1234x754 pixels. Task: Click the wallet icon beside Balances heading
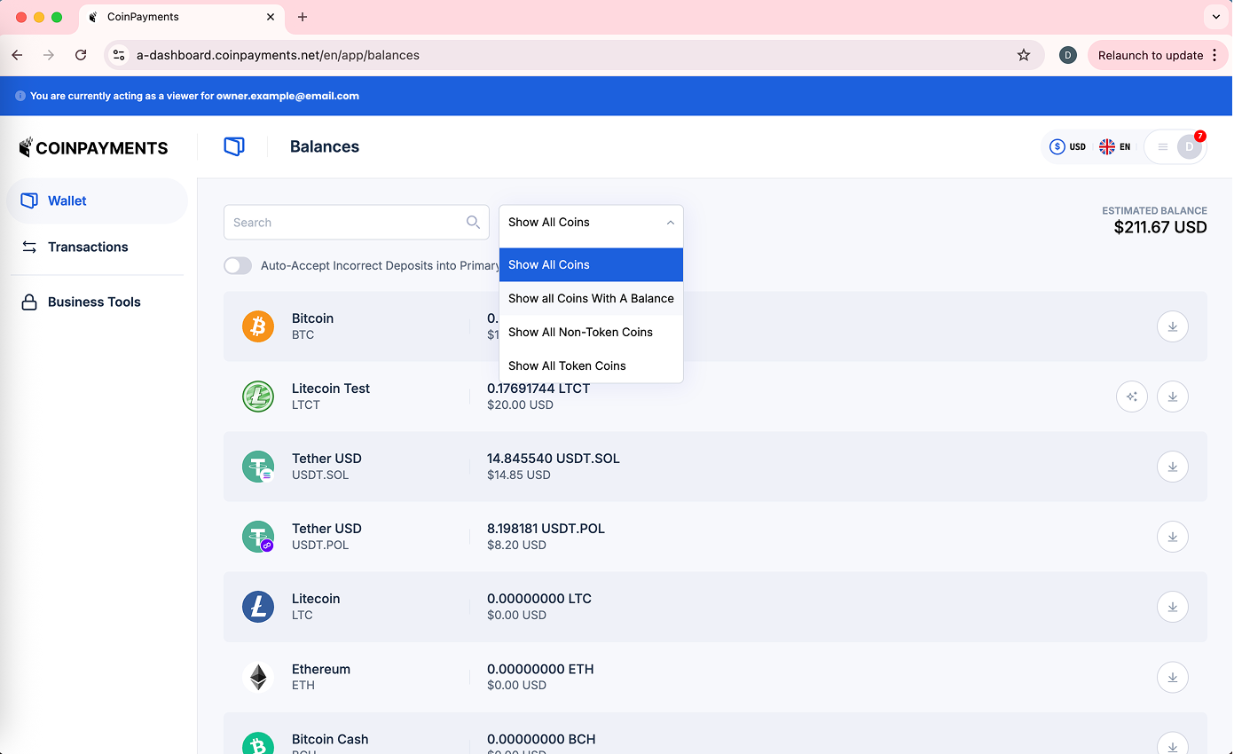[234, 147]
